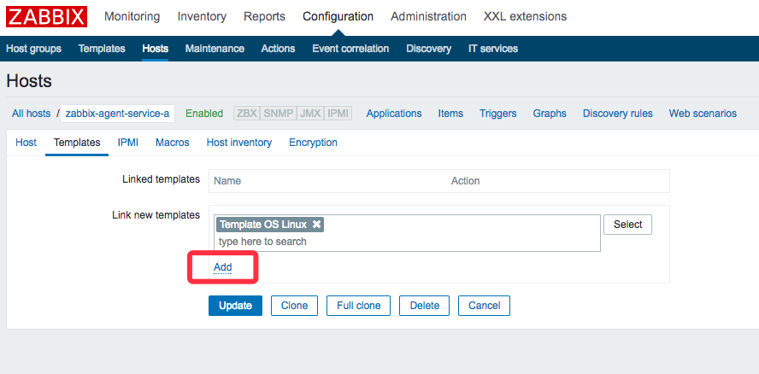This screenshot has width=759, height=374.
Task: Click the Enabled status link
Action: tap(204, 114)
